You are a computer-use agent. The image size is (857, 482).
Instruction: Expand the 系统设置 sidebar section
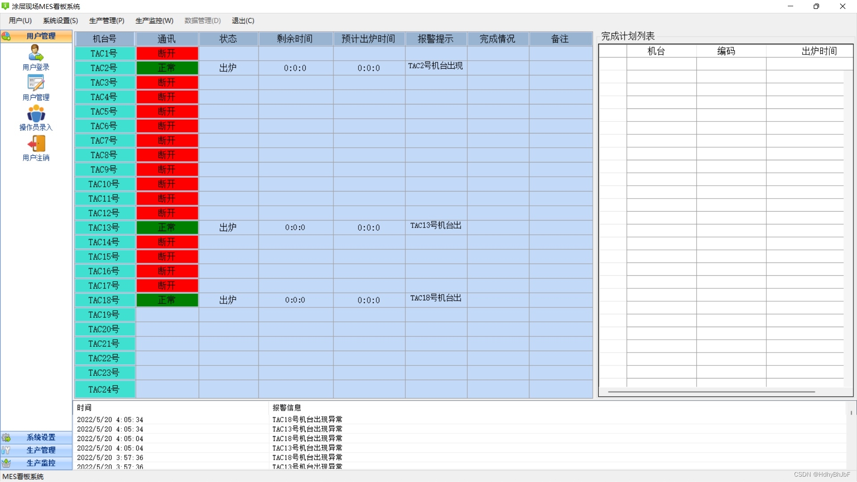click(x=40, y=437)
